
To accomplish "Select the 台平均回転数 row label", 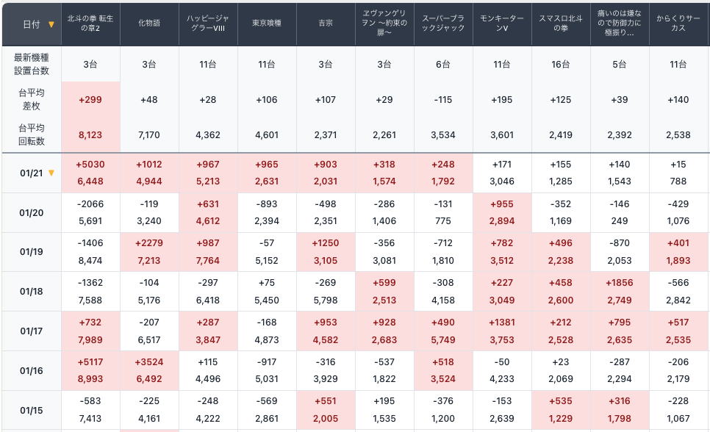I will [31, 134].
